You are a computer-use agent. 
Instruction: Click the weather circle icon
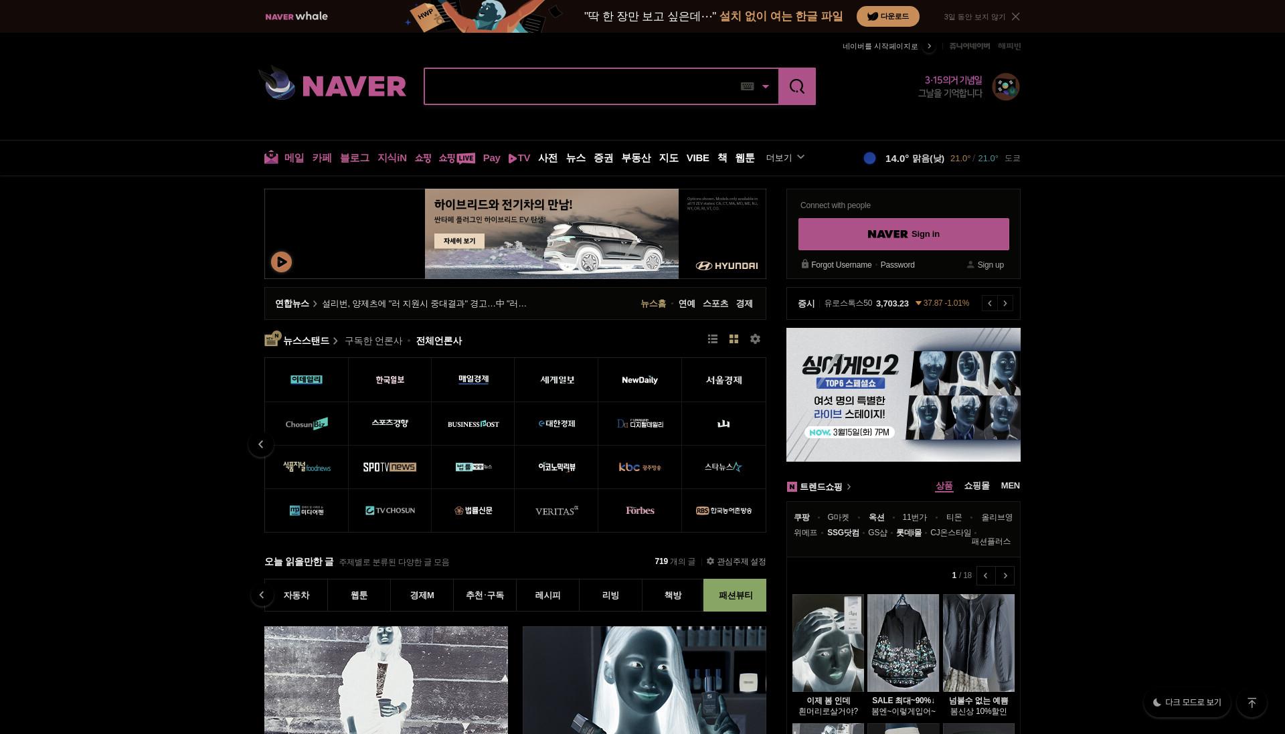point(869,158)
